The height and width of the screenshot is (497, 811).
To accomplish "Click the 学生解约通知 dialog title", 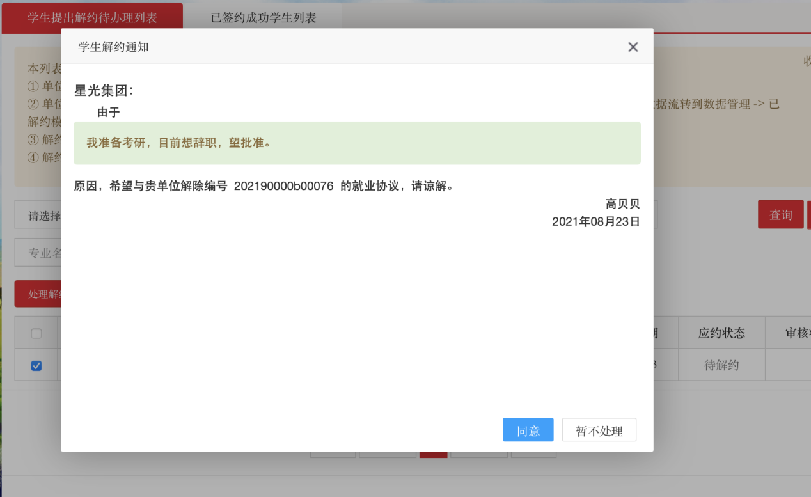I will [x=113, y=47].
